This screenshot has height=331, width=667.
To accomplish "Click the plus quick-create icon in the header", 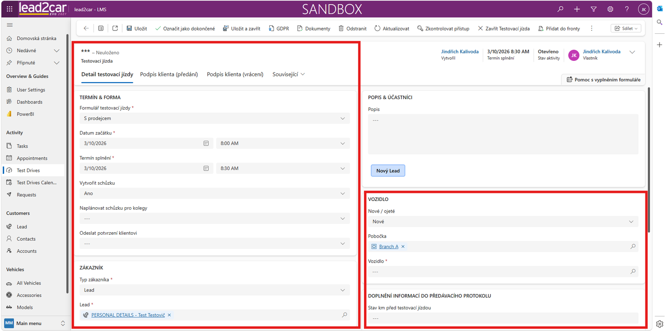I will pos(577,9).
